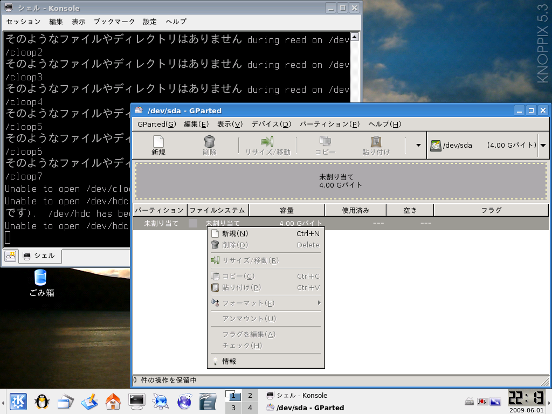The image size is (552, 414).
Task: Switch to virtual desktop 4
Action: (x=250, y=408)
